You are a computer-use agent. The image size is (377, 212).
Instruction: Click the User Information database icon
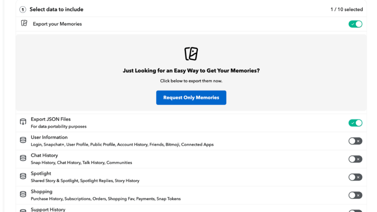click(x=23, y=140)
